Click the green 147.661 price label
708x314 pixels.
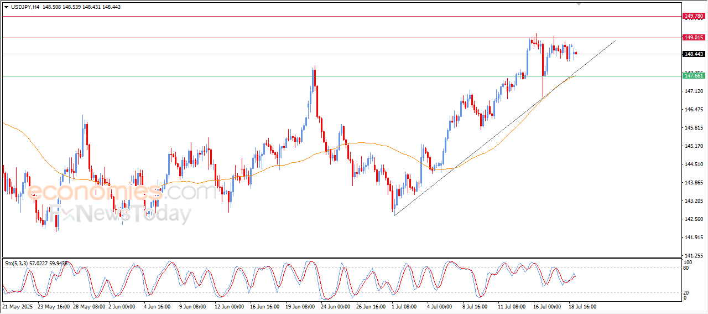[694, 76]
